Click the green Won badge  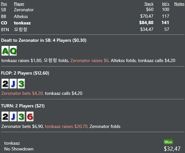pos(168,142)
